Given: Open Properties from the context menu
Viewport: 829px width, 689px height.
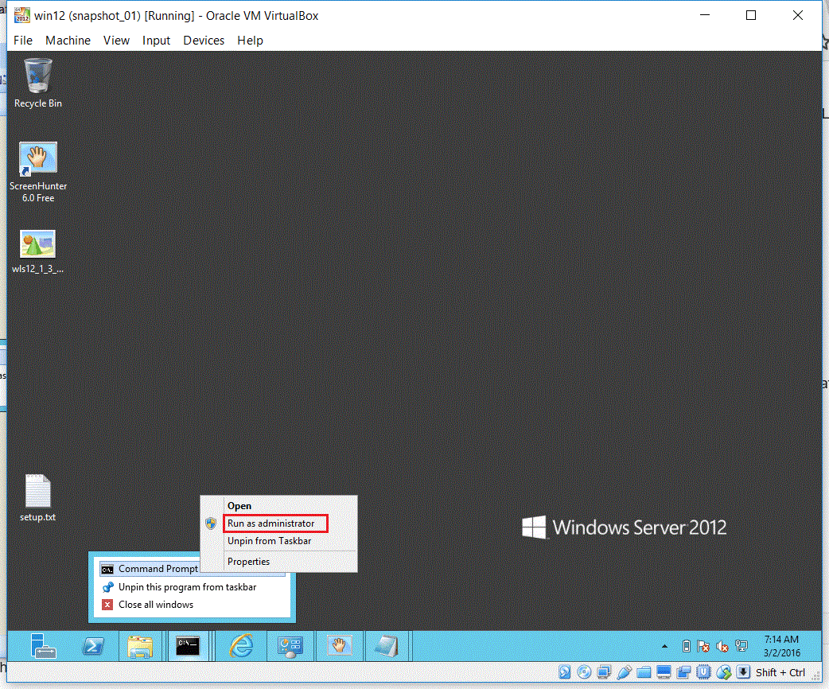Looking at the screenshot, I should tap(248, 562).
